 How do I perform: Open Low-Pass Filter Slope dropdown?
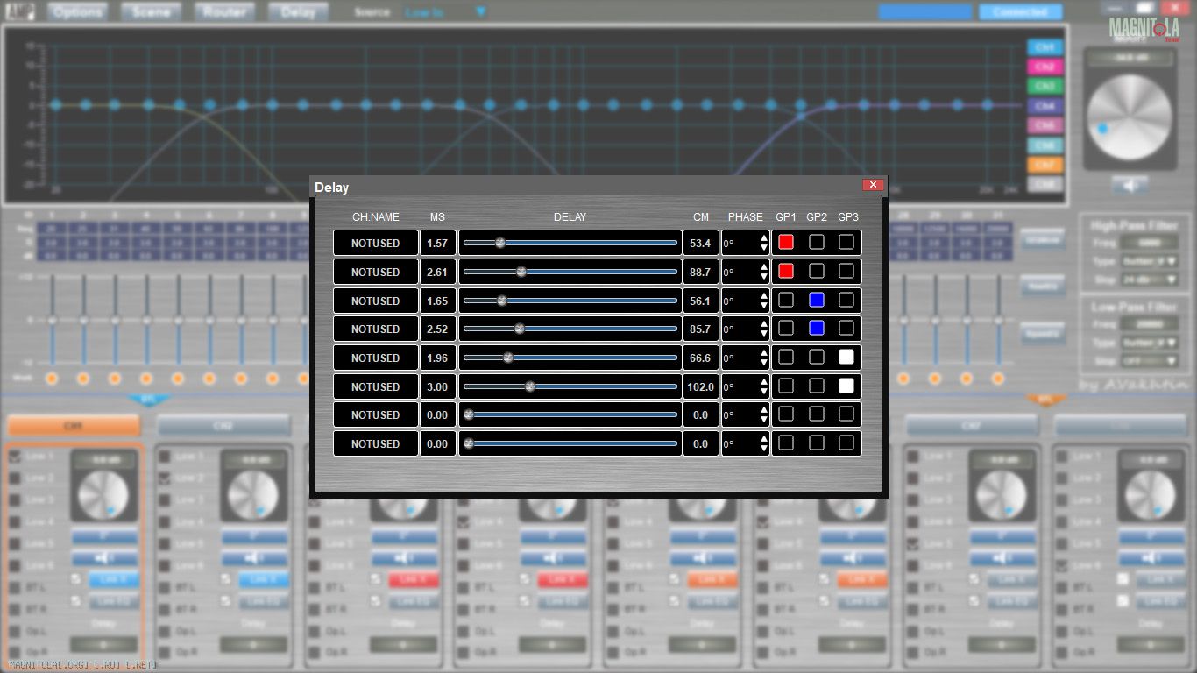point(1148,360)
